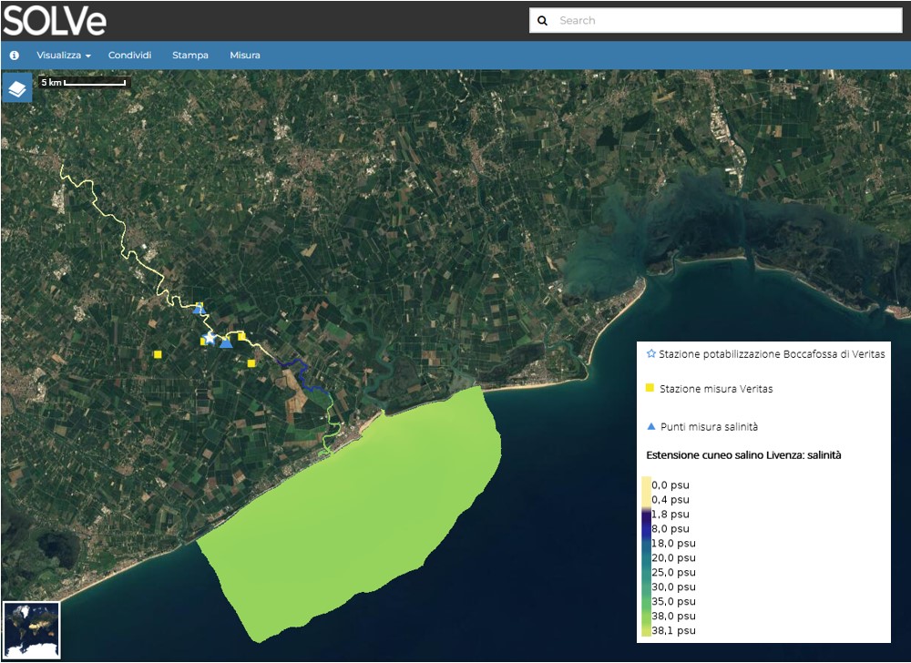Click the blue triangle right of the star marker

point(226,342)
